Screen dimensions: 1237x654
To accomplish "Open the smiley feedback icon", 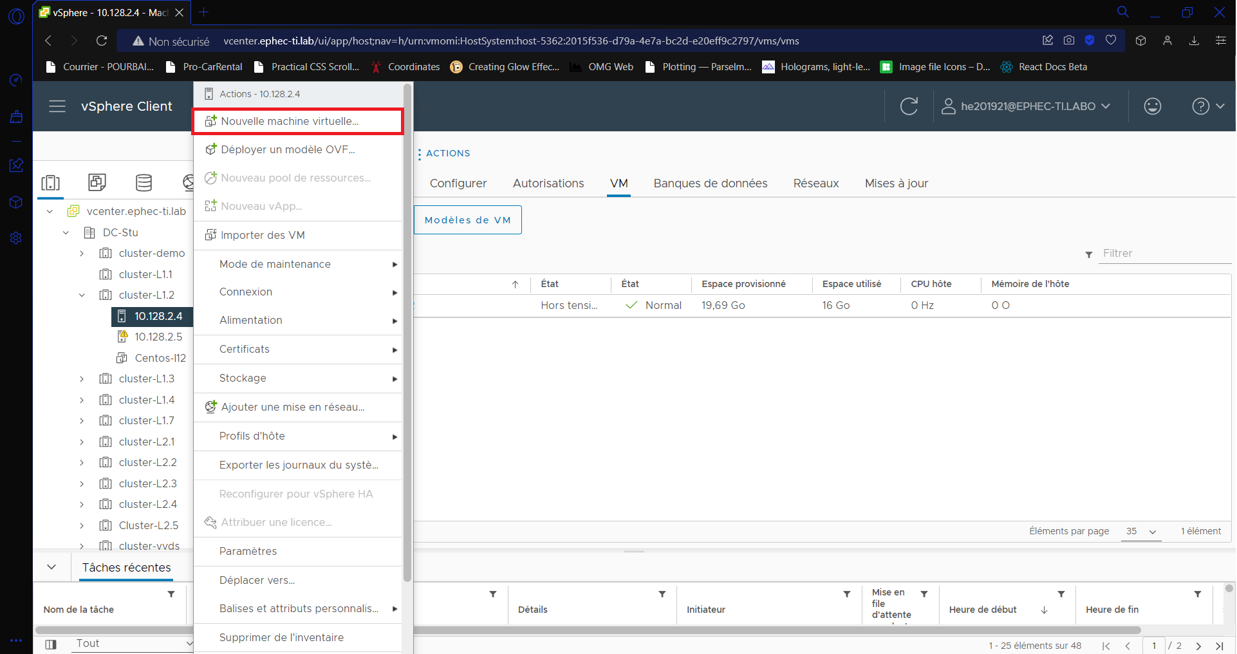I will (1152, 106).
